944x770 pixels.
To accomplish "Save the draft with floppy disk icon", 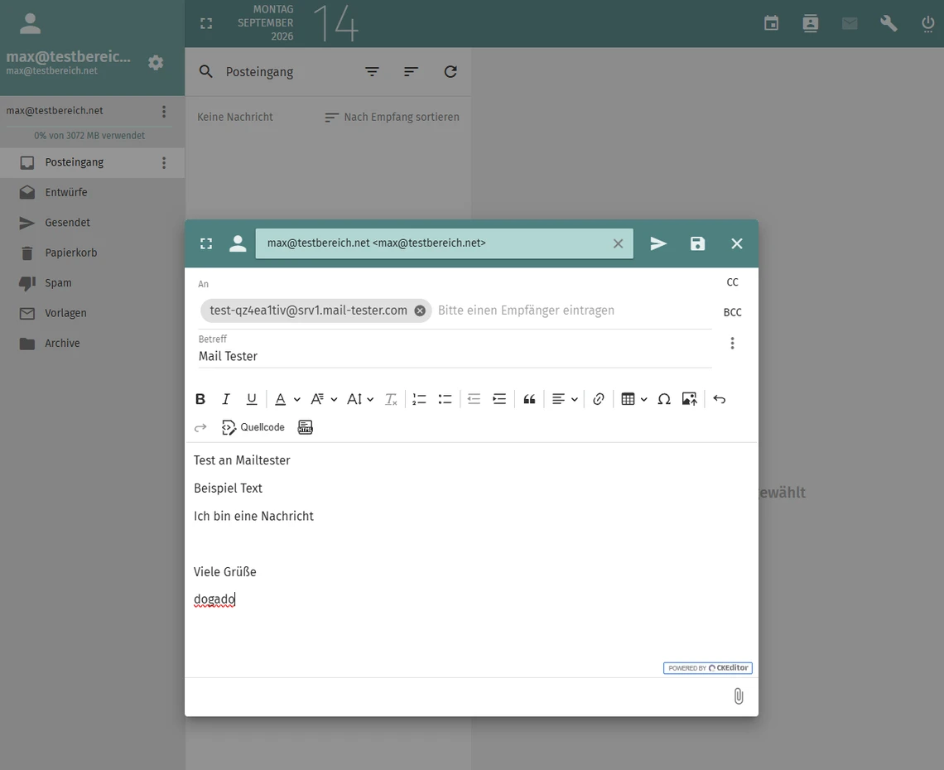I will pyautogui.click(x=697, y=243).
